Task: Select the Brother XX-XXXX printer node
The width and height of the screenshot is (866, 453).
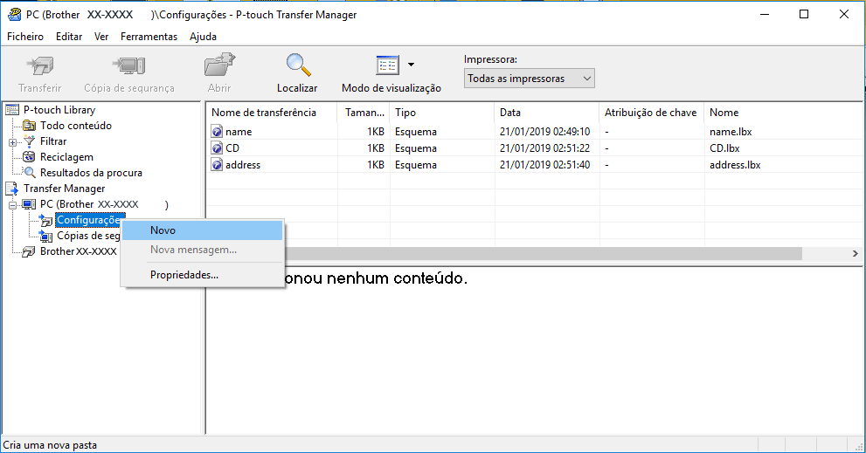Action: tap(79, 251)
